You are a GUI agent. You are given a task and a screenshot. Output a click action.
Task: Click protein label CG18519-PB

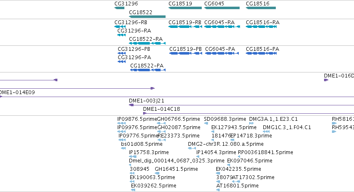point(186,49)
